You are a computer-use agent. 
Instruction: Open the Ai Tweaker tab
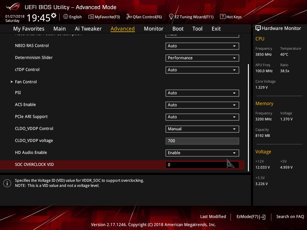point(88,29)
